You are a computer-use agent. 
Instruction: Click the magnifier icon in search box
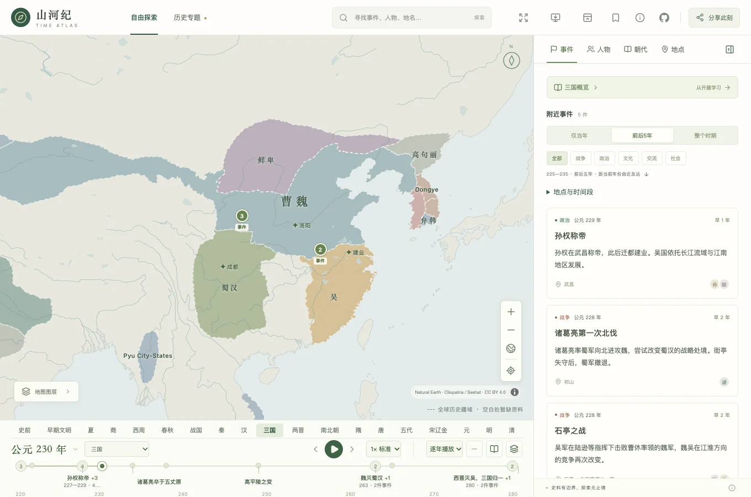pos(343,18)
